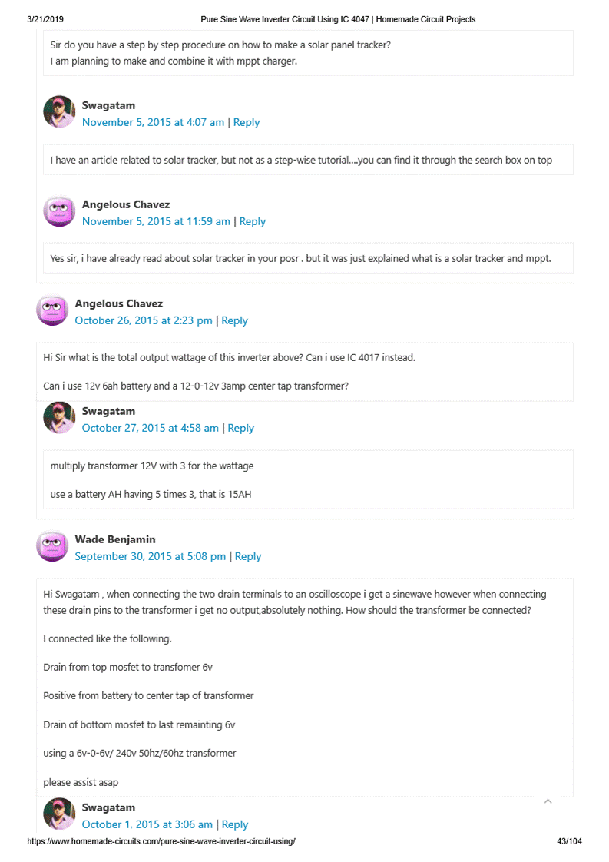
Task: Reply to Wade Benjamin's comment
Action: [248, 556]
